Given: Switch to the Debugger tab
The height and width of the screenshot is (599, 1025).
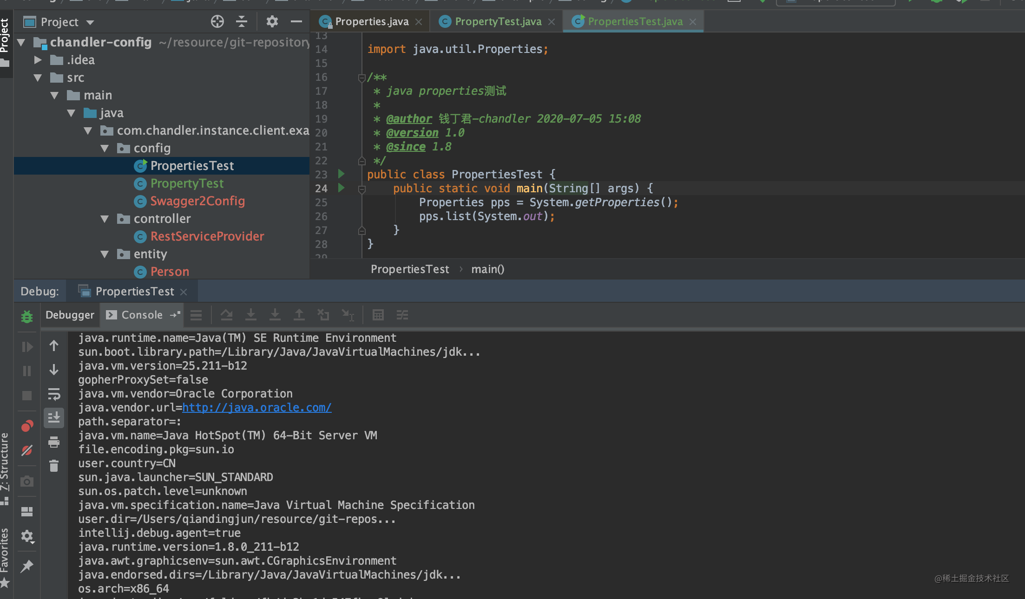Looking at the screenshot, I should coord(70,315).
